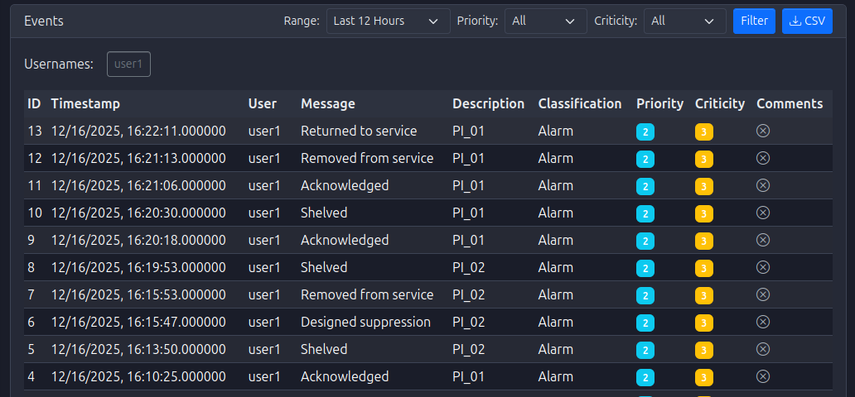Click the Classification column header

click(580, 103)
